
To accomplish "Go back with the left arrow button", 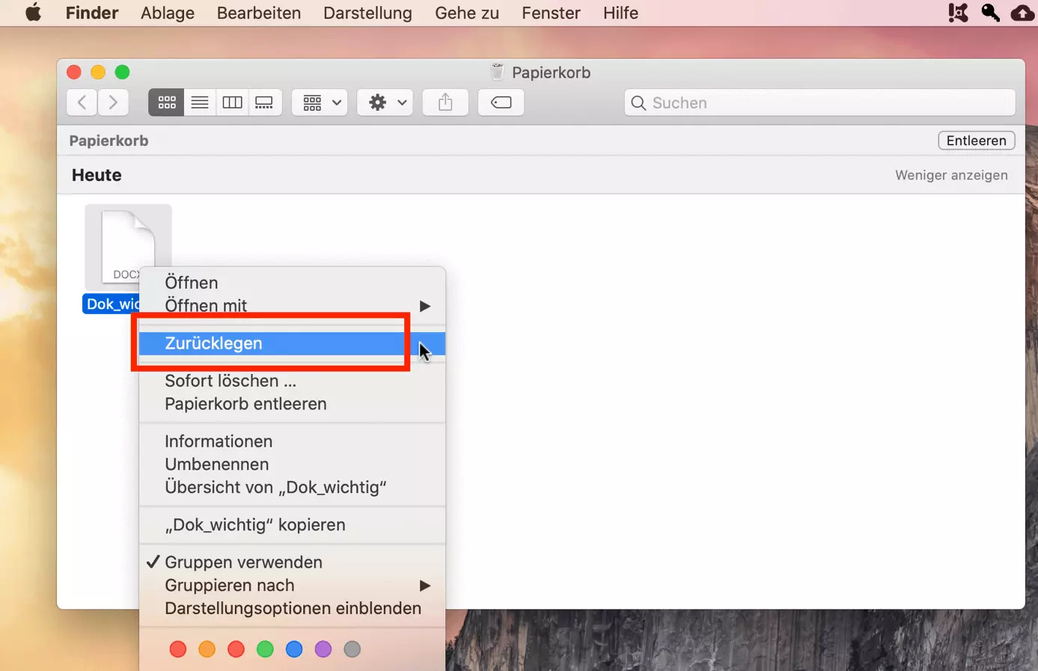I will tap(82, 102).
